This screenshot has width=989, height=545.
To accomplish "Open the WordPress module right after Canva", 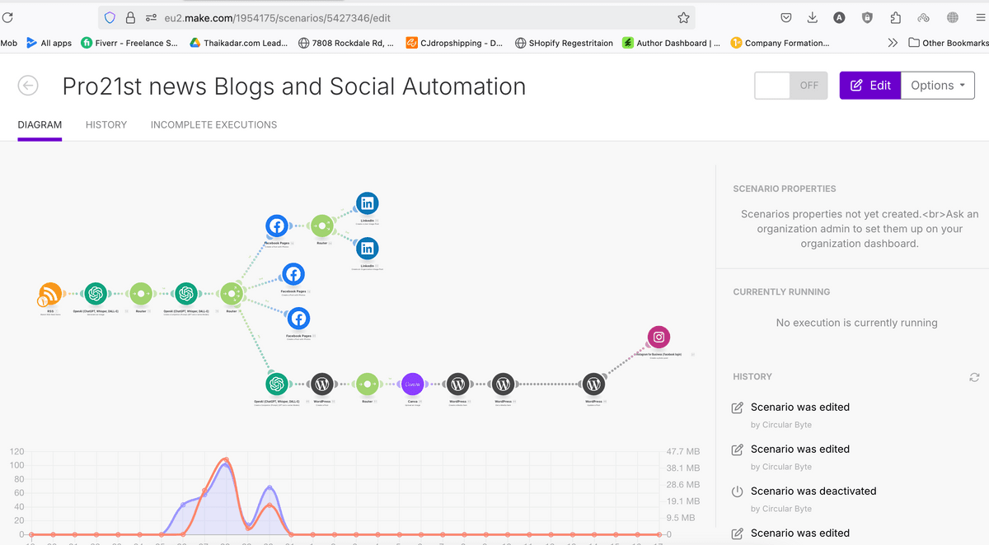I will click(x=458, y=384).
